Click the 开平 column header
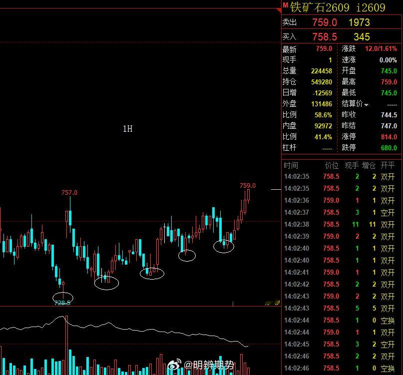 pyautogui.click(x=388, y=165)
